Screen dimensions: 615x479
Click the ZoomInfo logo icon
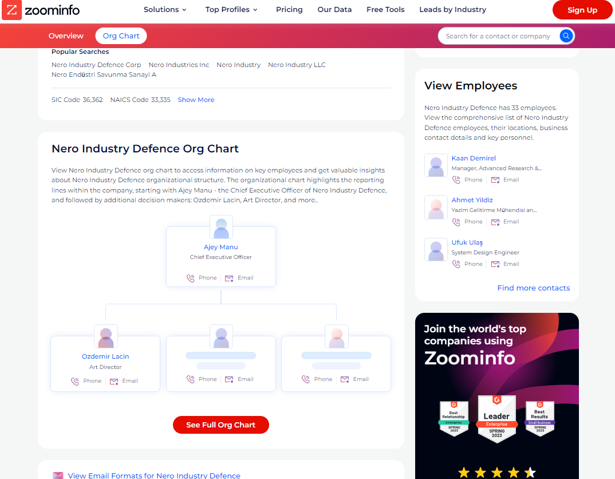click(x=12, y=10)
